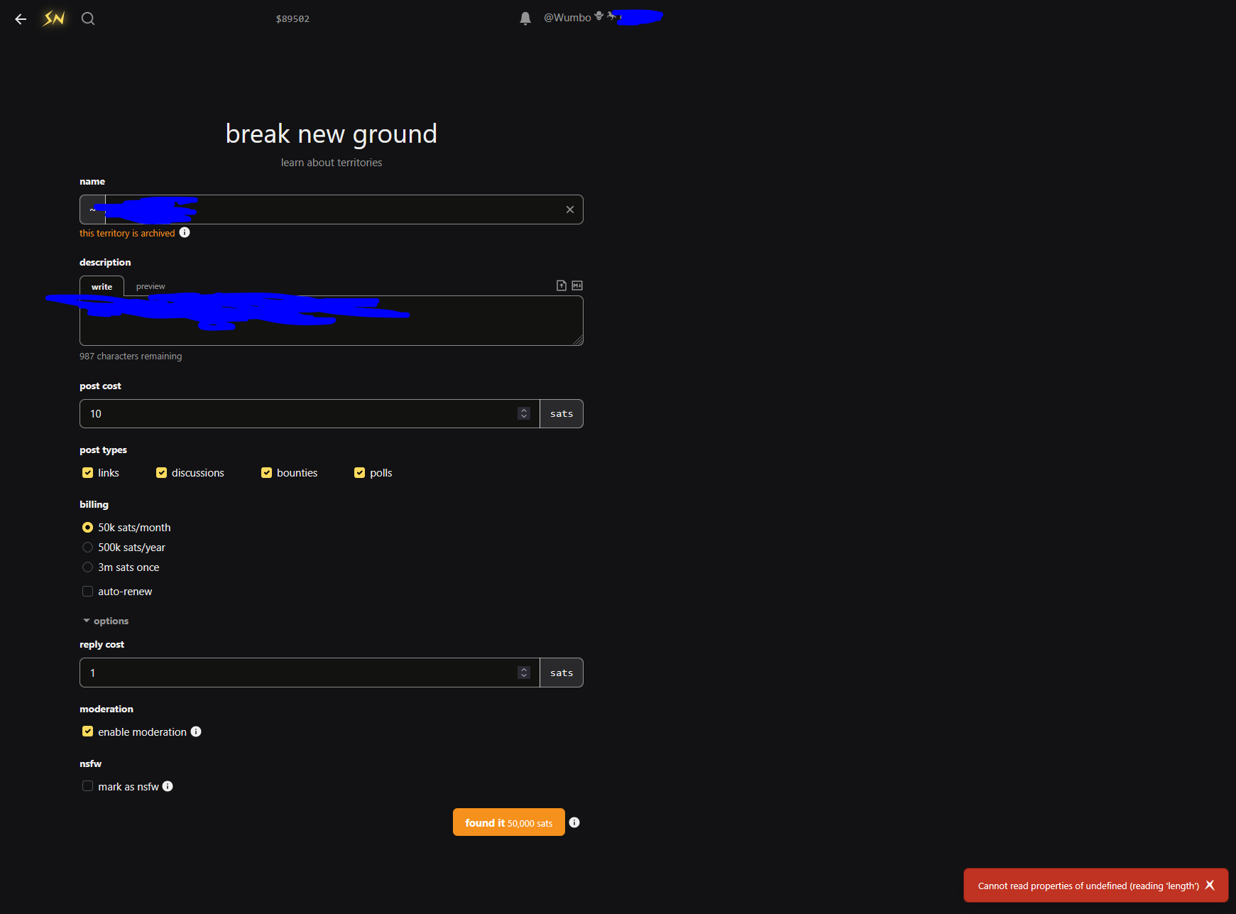Show info about archived territory

point(185,233)
